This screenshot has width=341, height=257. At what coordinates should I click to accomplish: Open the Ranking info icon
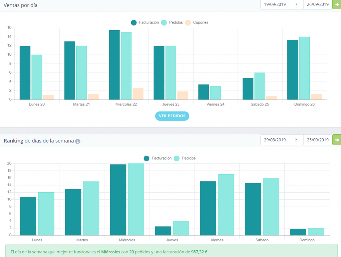coord(78,141)
